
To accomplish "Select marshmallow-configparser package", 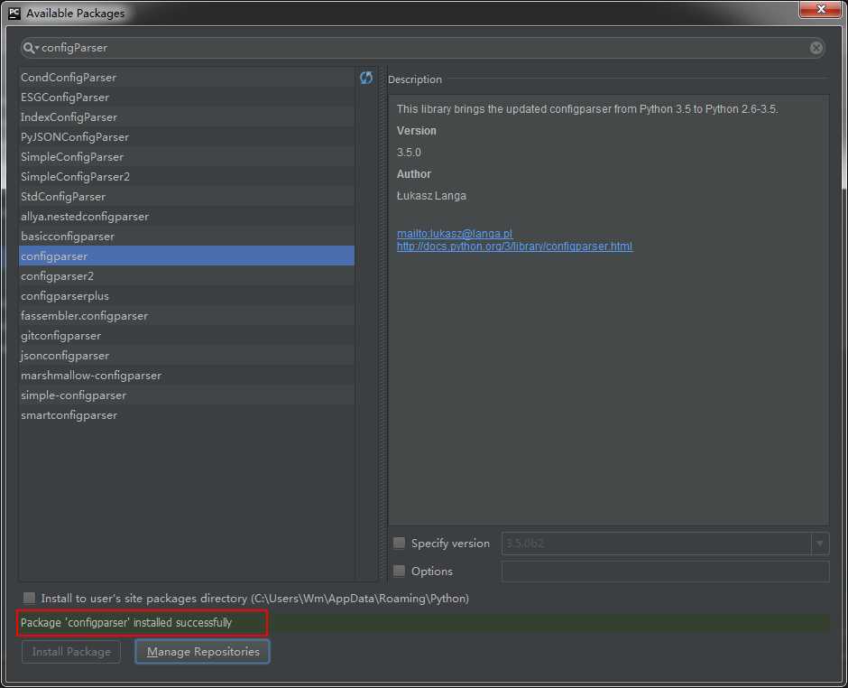I will point(187,375).
